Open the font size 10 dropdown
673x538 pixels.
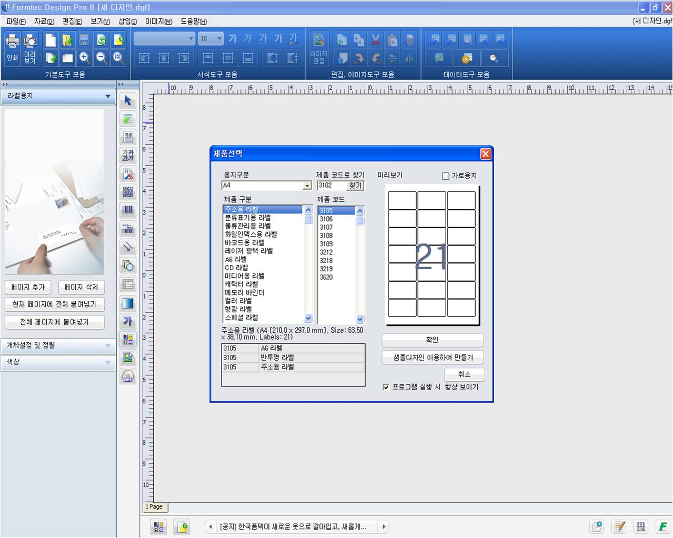(x=219, y=38)
